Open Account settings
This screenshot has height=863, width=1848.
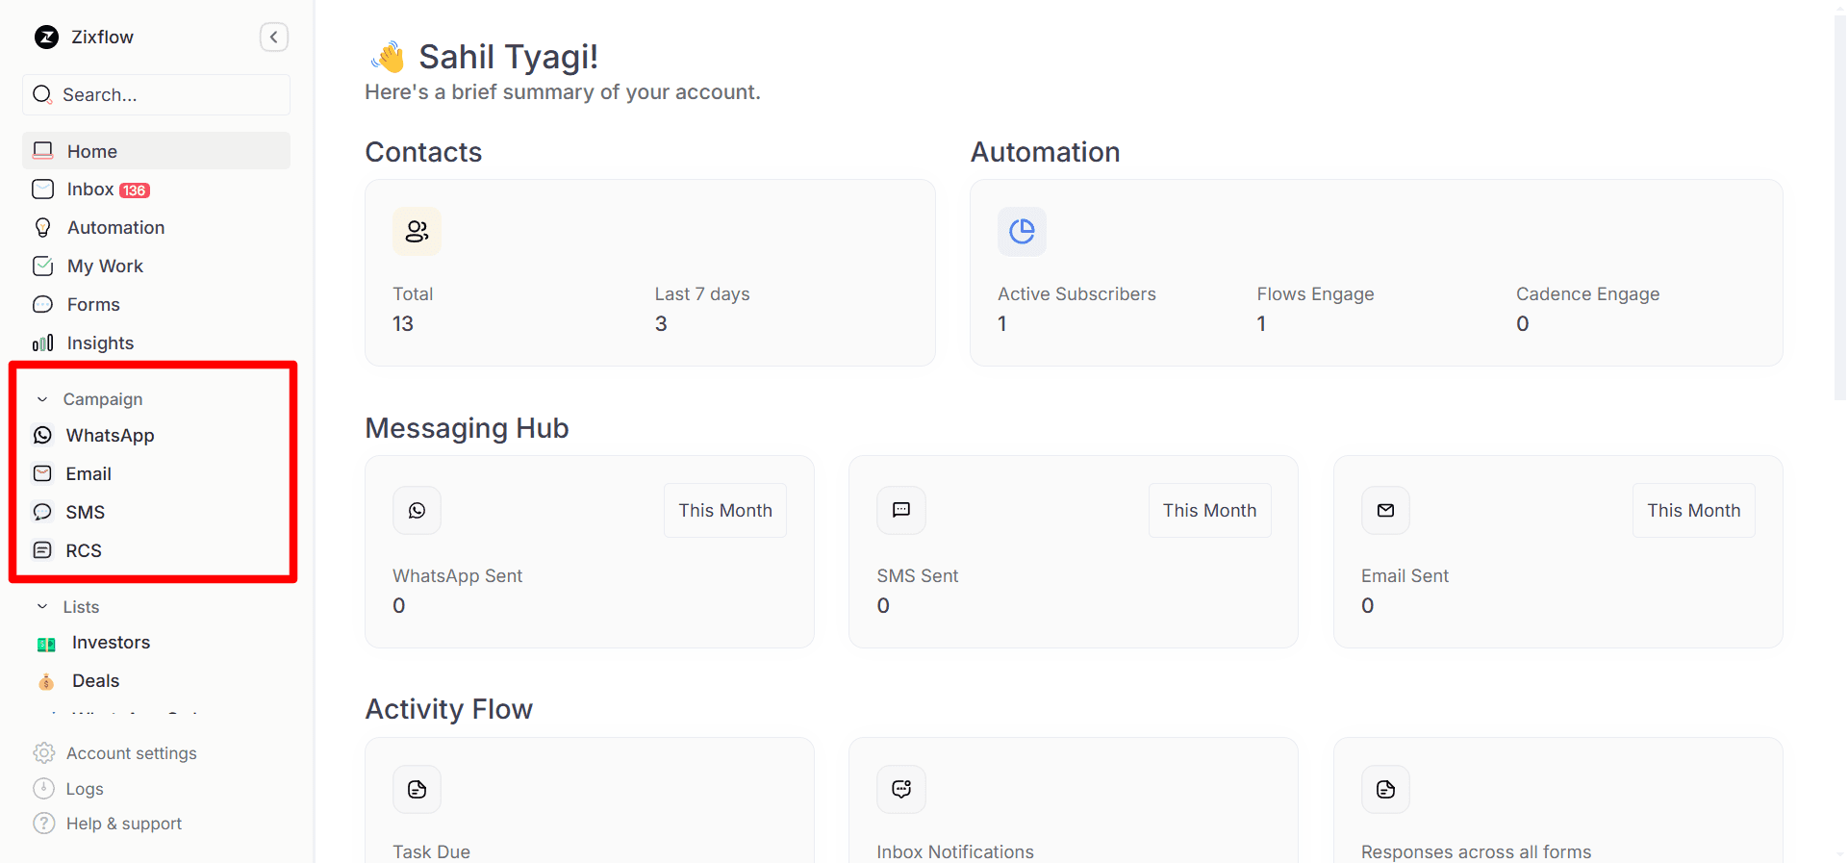[x=132, y=753]
